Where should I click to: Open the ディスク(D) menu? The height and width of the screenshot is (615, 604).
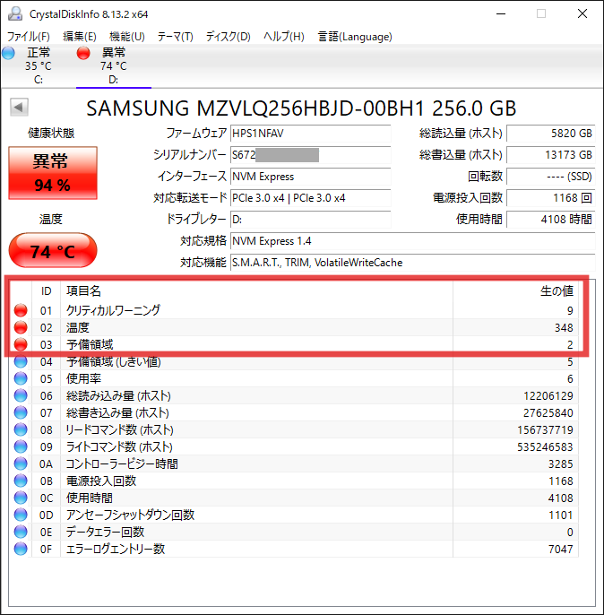tap(229, 37)
